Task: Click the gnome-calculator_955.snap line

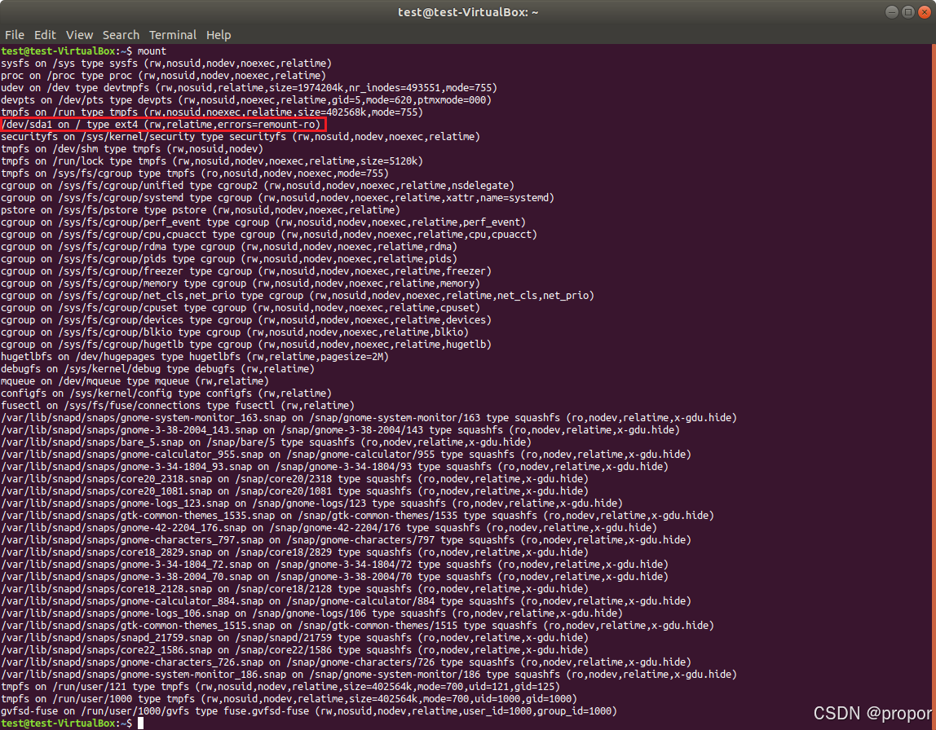Action: coord(347,455)
